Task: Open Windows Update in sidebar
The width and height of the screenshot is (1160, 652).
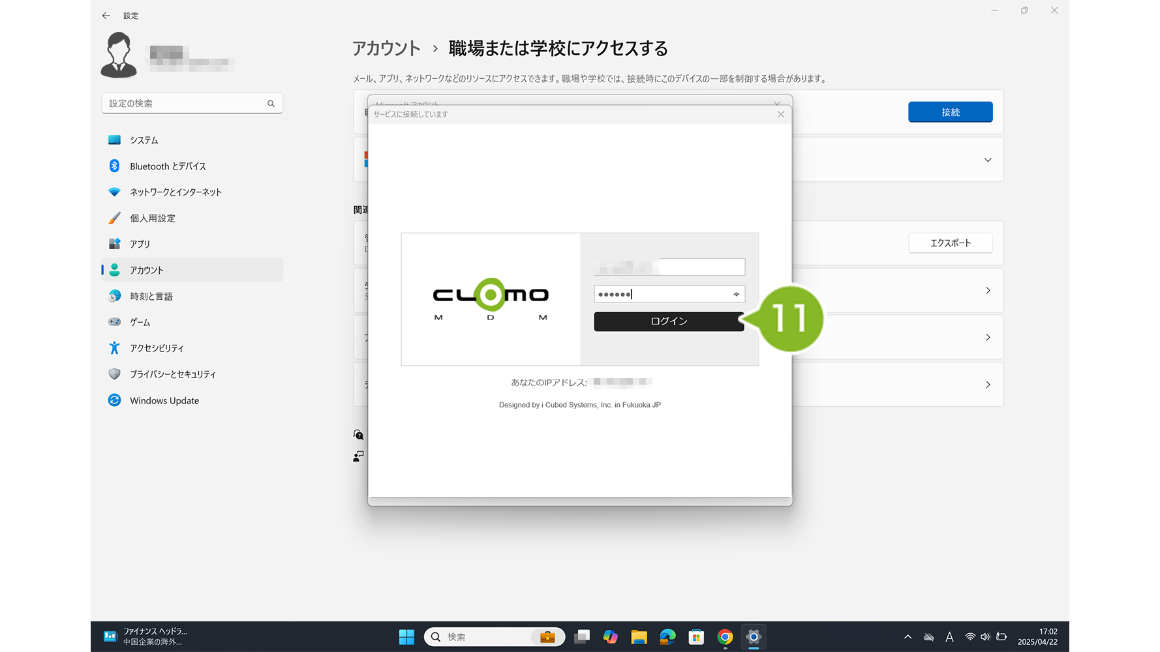Action: point(192,400)
